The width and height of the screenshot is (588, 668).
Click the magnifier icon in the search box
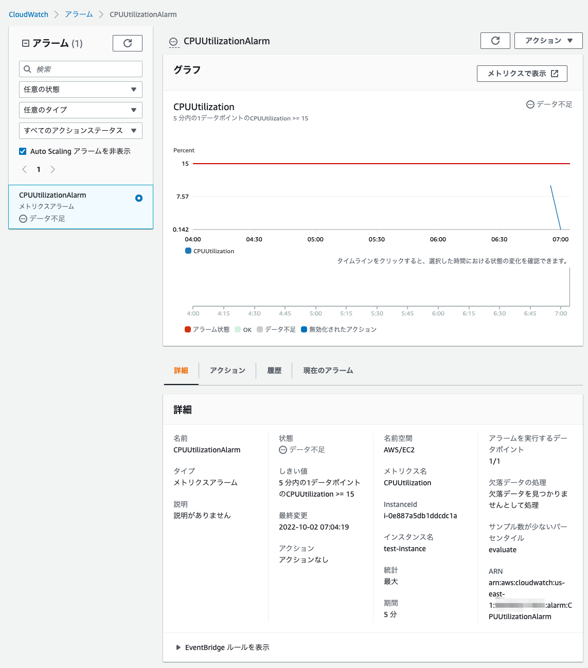coord(27,68)
